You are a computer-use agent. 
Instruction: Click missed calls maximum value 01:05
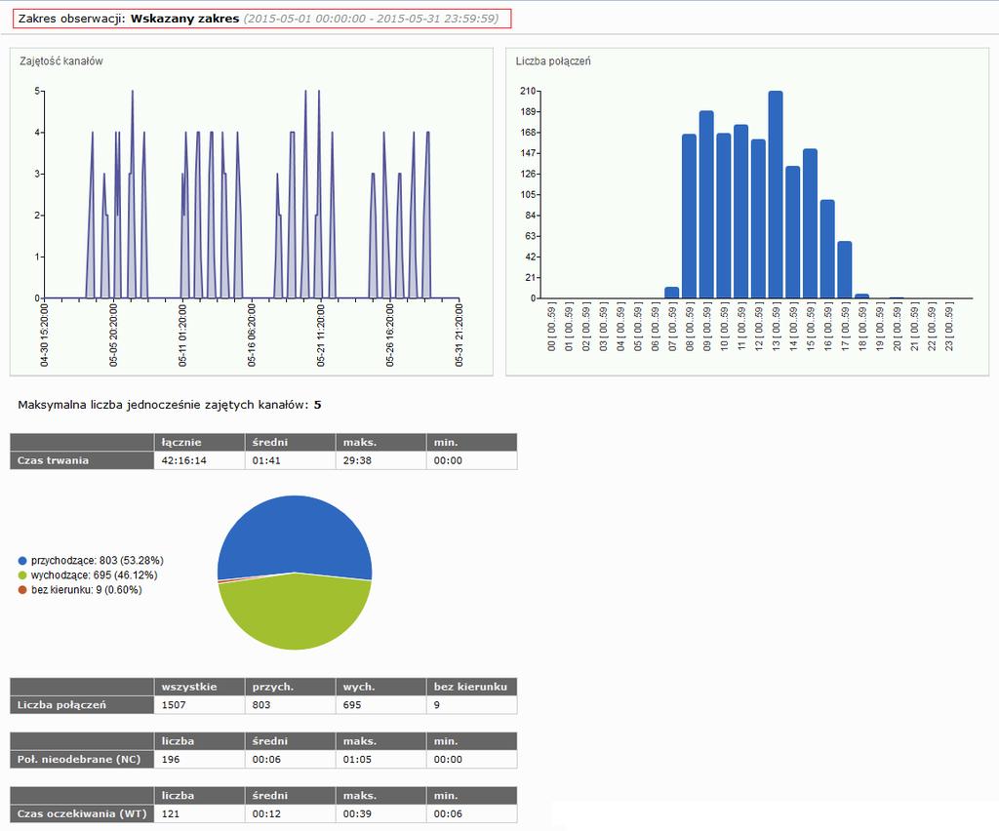357,759
